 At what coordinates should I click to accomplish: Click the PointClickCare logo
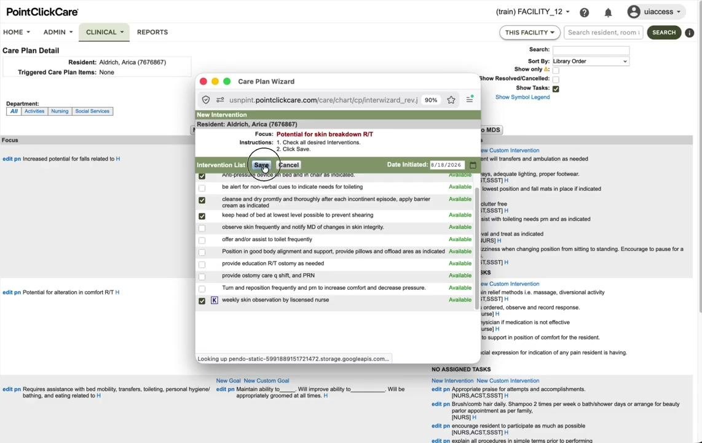click(42, 12)
